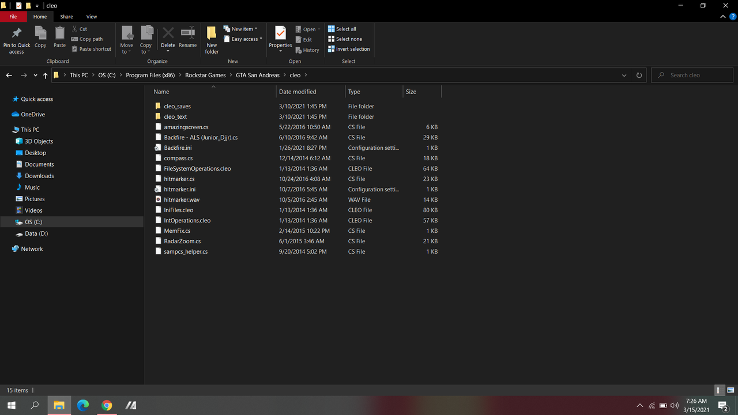Open the New item dropdown

(x=240, y=29)
